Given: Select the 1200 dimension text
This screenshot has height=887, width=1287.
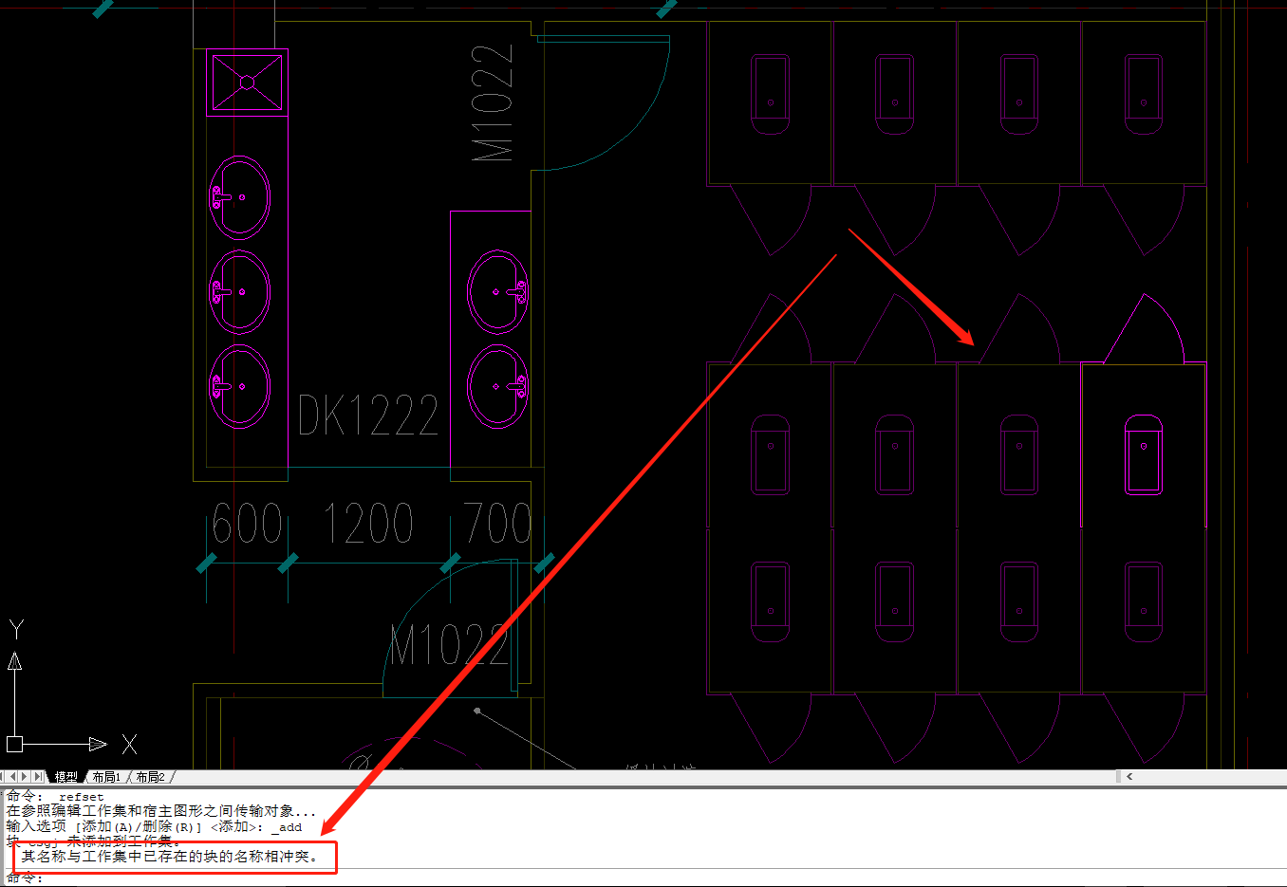Looking at the screenshot, I should (368, 524).
